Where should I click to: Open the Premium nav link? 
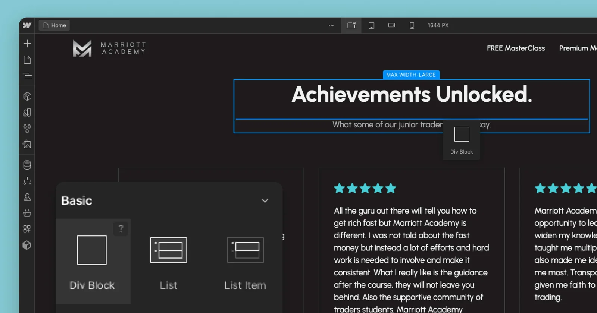coord(578,48)
